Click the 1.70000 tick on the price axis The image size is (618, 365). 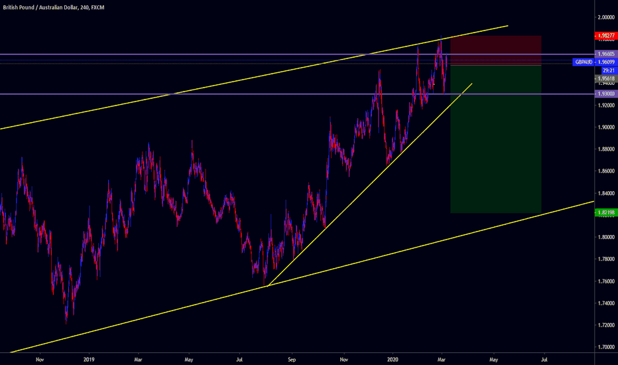[604, 347]
